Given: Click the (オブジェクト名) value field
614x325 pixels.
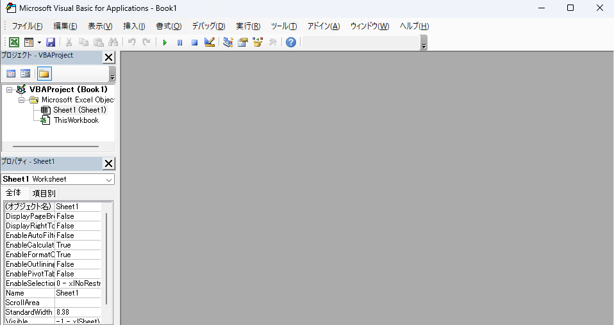Looking at the screenshot, I should click(78, 207).
